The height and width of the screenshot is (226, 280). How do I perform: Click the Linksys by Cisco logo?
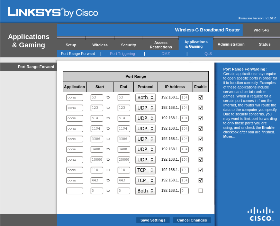click(x=53, y=12)
